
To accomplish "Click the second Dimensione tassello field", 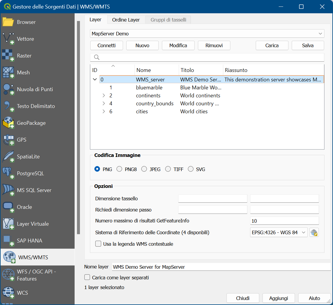I will pyautogui.click(x=285, y=199).
